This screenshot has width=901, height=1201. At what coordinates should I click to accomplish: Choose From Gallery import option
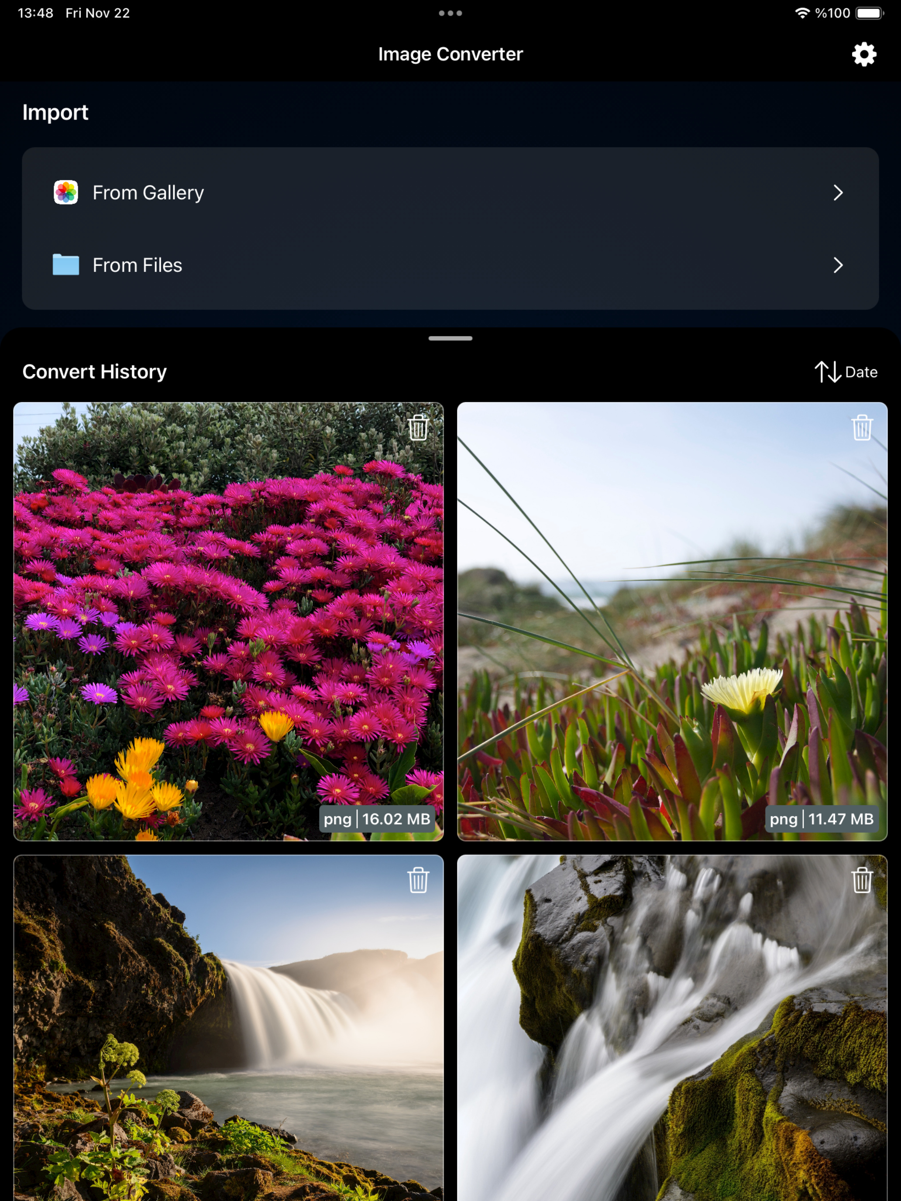coord(450,192)
